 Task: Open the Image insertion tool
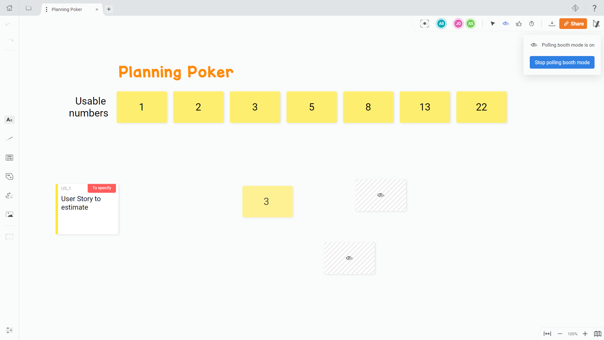pyautogui.click(x=9, y=214)
